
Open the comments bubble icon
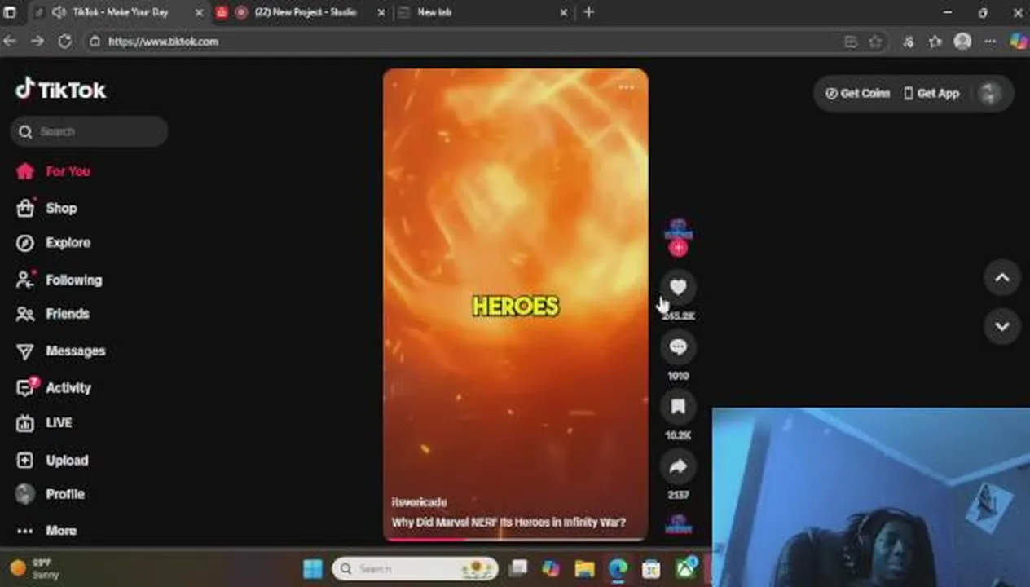point(678,347)
